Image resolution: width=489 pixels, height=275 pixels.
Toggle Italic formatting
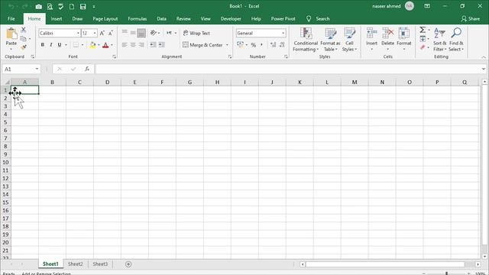click(51, 45)
